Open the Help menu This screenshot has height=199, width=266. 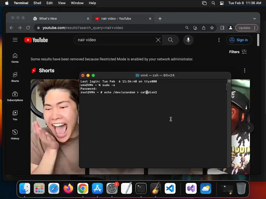coord(92,3)
